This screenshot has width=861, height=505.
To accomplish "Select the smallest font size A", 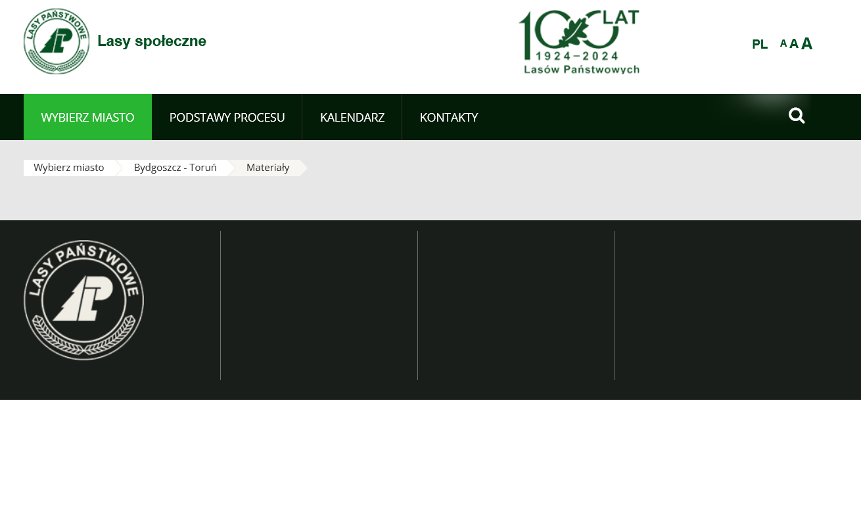I will click(783, 43).
